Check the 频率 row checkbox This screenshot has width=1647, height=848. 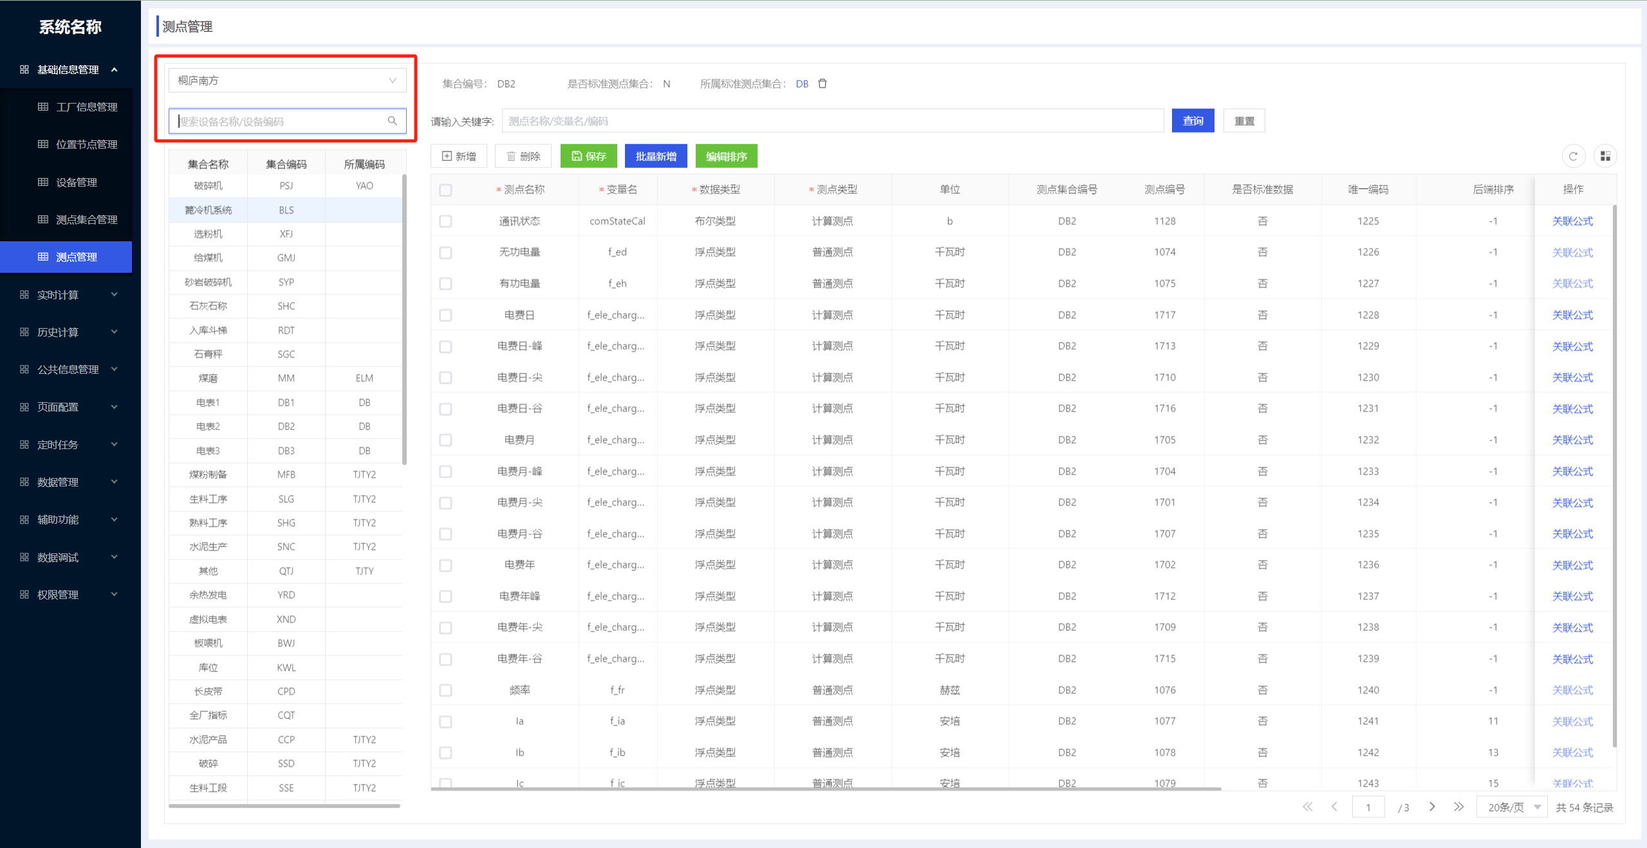click(x=445, y=690)
